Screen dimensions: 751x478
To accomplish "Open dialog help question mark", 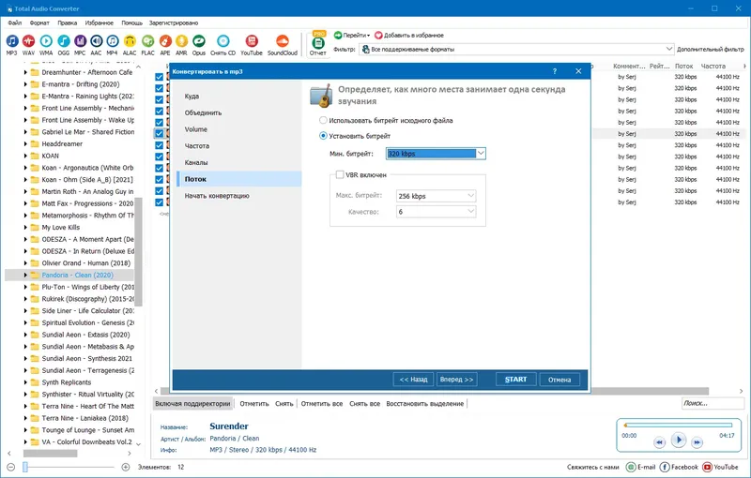I will 555,71.
